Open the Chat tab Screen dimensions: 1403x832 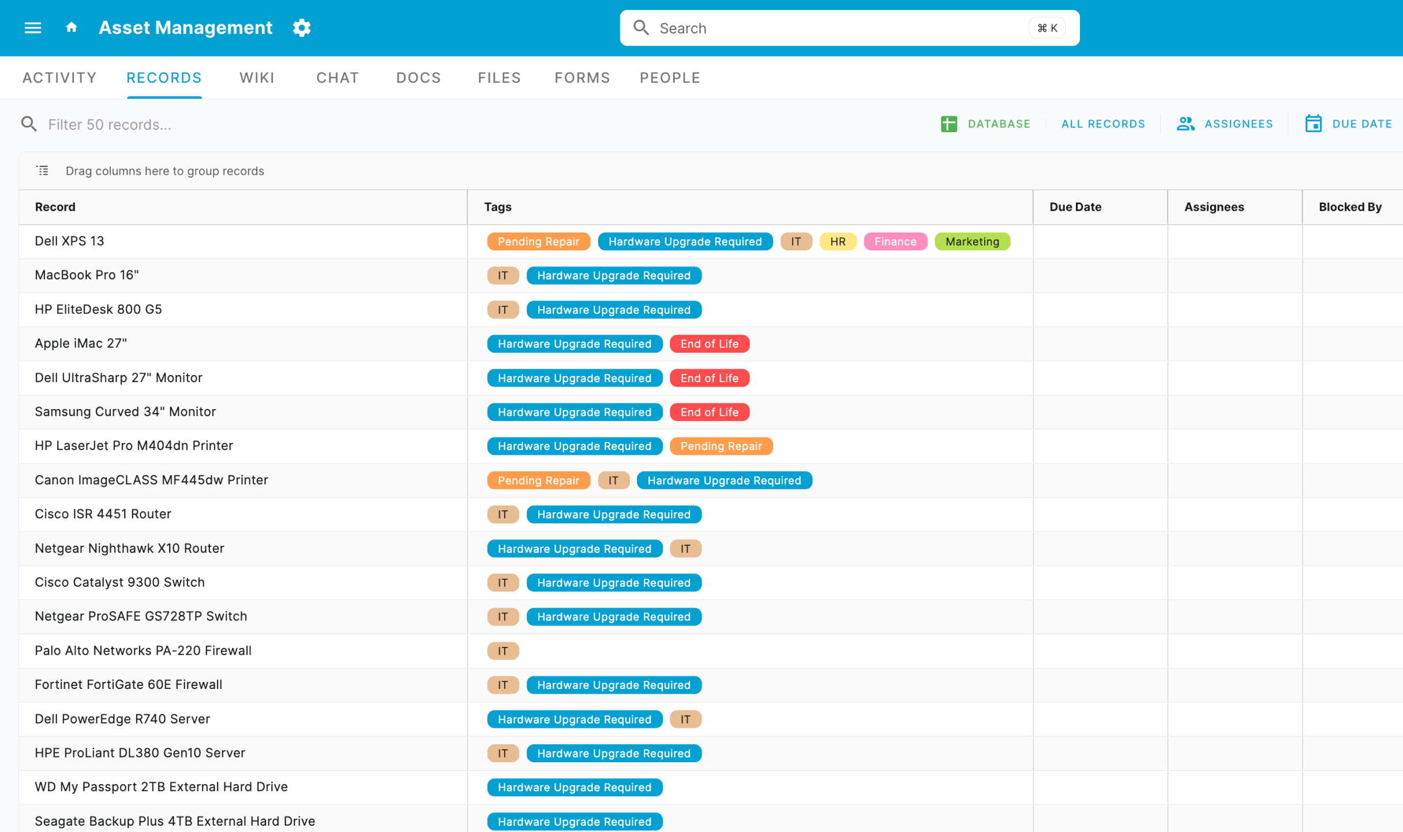[338, 78]
